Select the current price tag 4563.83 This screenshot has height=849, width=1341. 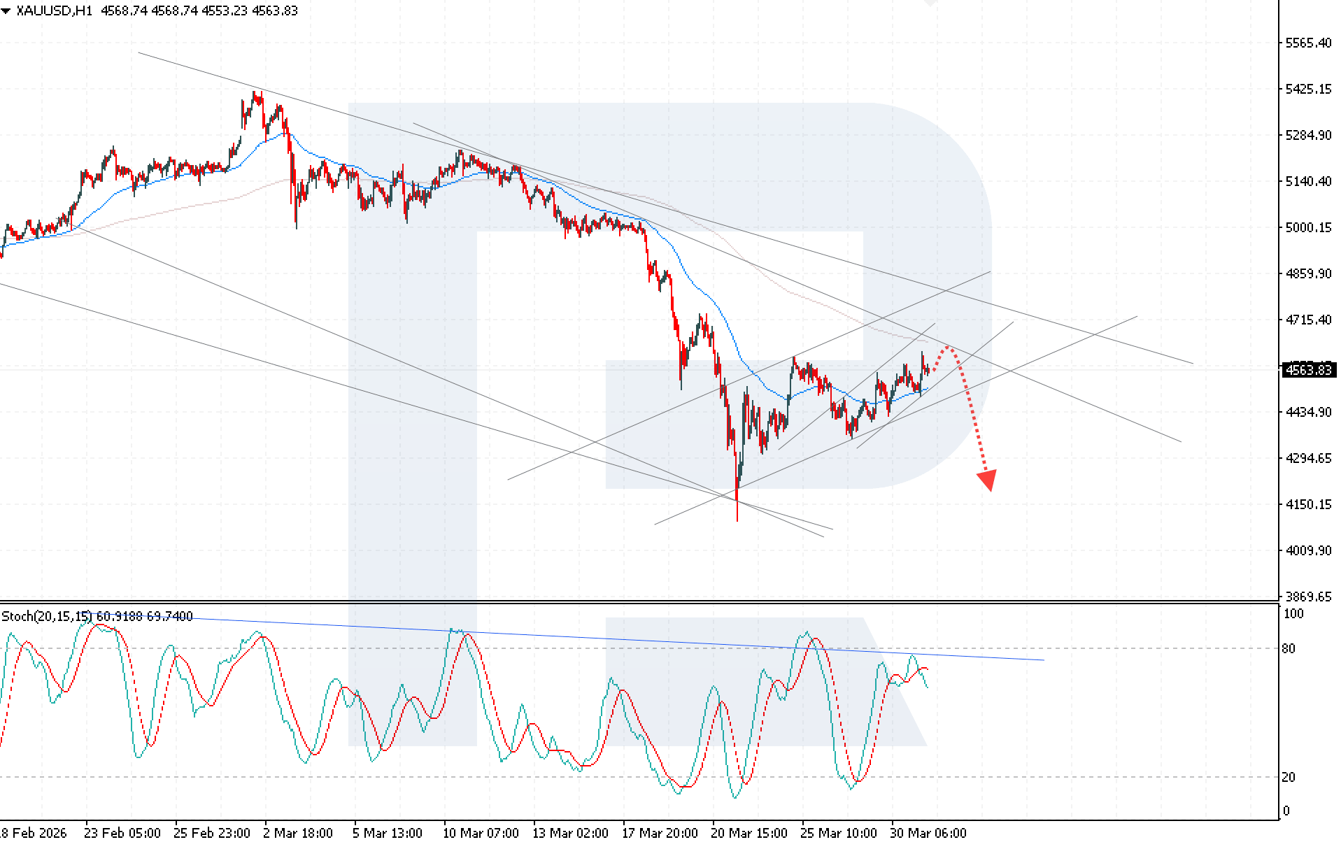click(1308, 370)
